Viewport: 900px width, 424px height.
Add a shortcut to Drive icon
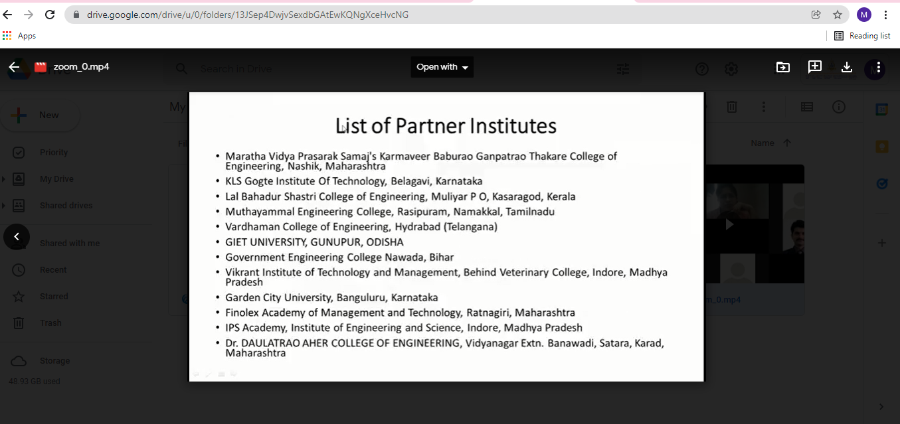[x=783, y=67]
